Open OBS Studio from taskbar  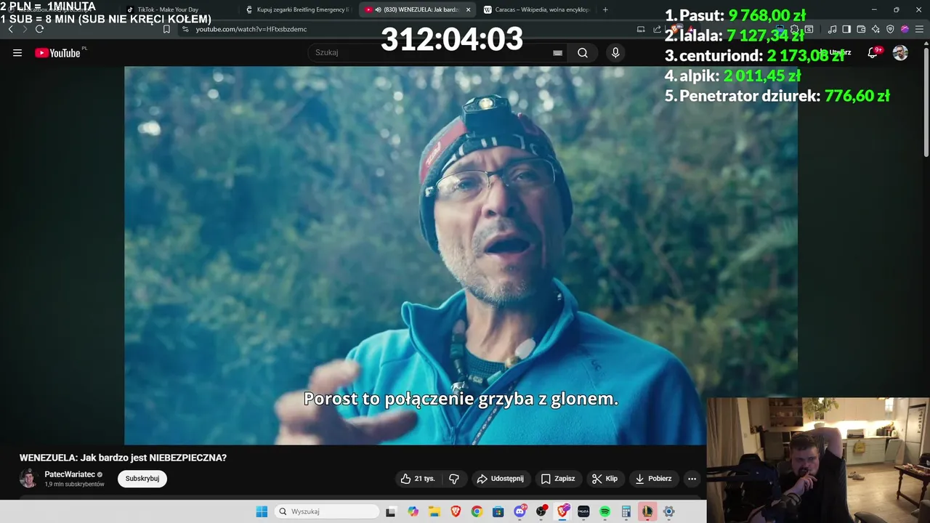541,511
